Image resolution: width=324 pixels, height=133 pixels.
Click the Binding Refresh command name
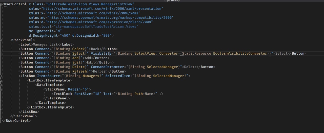pos(79,71)
